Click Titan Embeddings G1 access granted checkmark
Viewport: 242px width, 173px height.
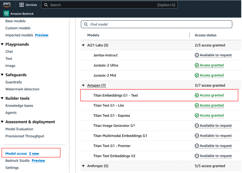(197, 95)
